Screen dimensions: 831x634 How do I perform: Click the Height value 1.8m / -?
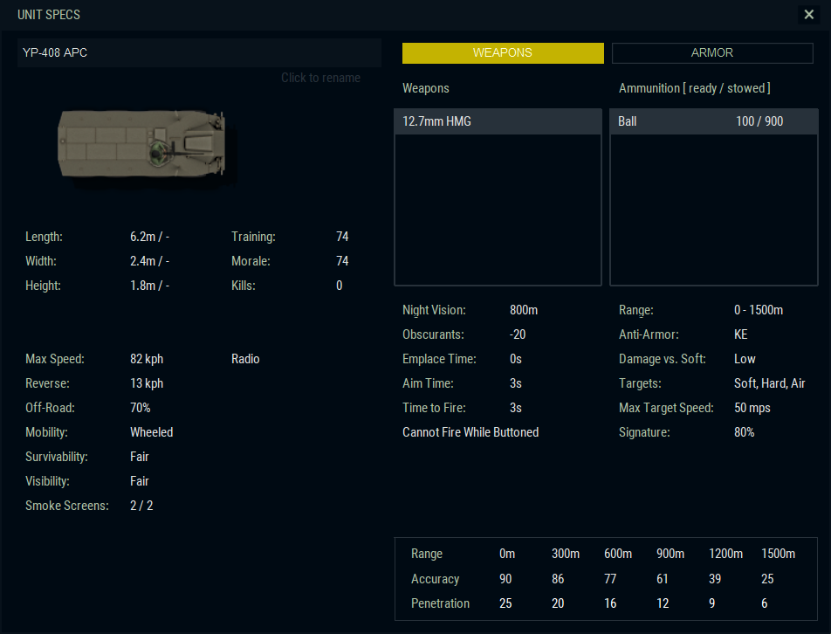[149, 286]
